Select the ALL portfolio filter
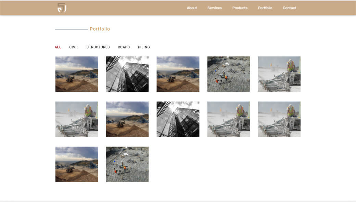 point(58,47)
